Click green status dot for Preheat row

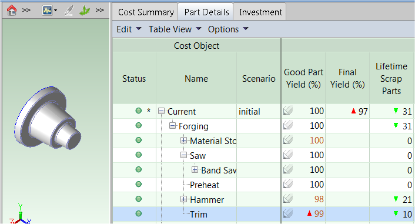(x=138, y=184)
